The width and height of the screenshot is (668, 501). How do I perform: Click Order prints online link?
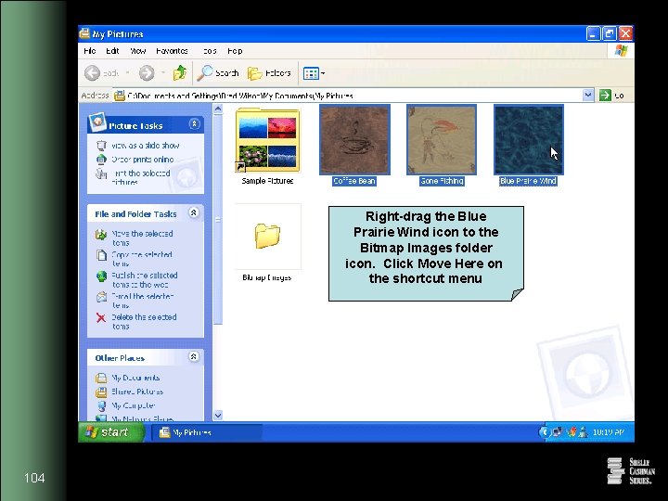(x=143, y=160)
